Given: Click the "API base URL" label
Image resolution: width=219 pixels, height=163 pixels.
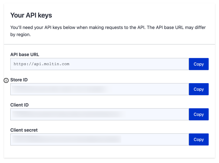Looking at the screenshot, I should pos(25,55).
